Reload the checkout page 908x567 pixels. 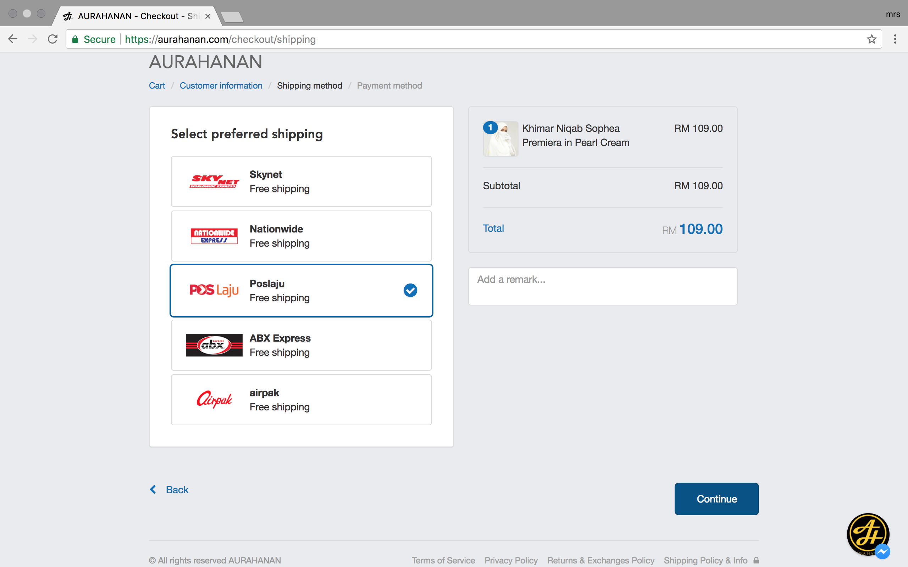coord(52,39)
